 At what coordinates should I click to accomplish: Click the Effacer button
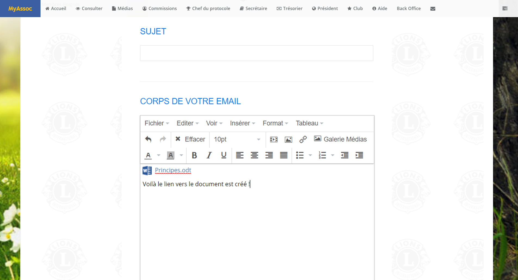point(190,139)
